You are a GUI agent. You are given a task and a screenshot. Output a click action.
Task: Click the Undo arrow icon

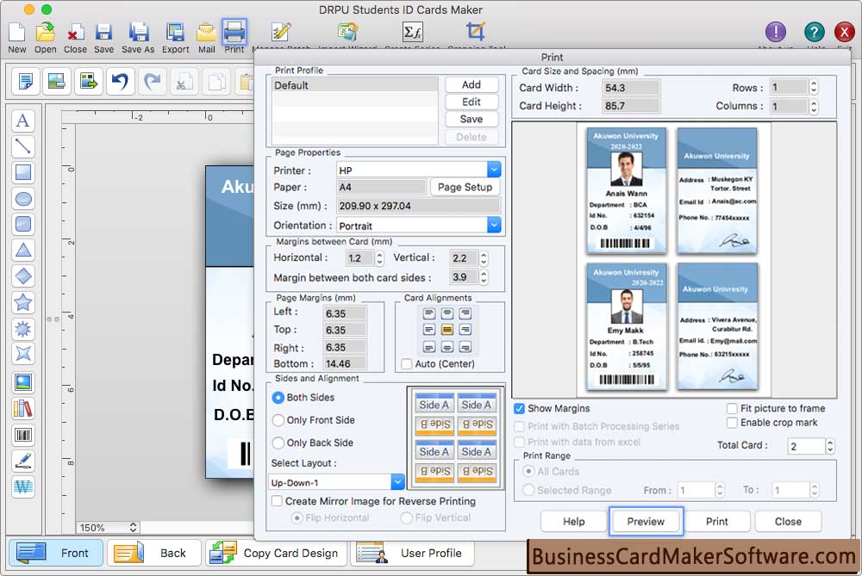pos(120,81)
